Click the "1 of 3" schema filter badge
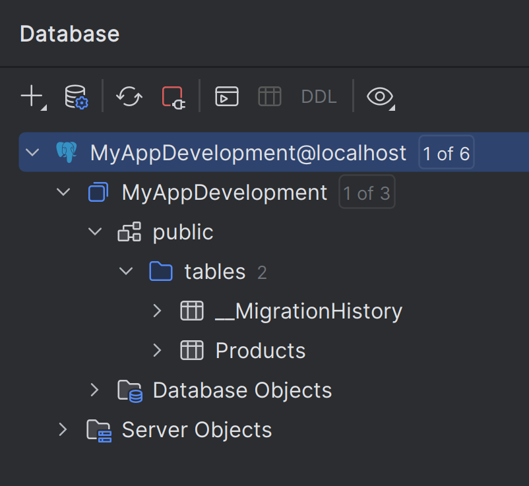Image resolution: width=529 pixels, height=486 pixels. click(x=366, y=193)
